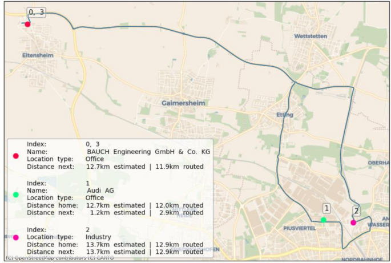This screenshot has height=263, width=391.
Task: Click the green dot in legend
Action: point(16,195)
